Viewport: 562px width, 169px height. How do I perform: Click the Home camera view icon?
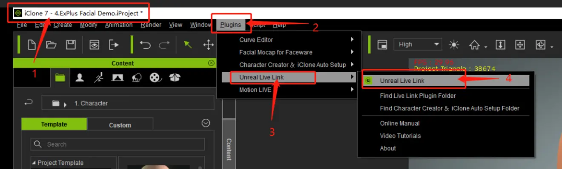[474, 44]
